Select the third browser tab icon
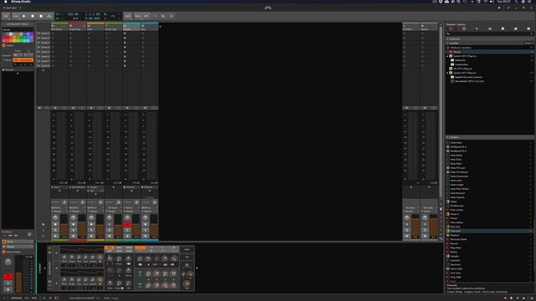536x301 pixels. (477, 29)
